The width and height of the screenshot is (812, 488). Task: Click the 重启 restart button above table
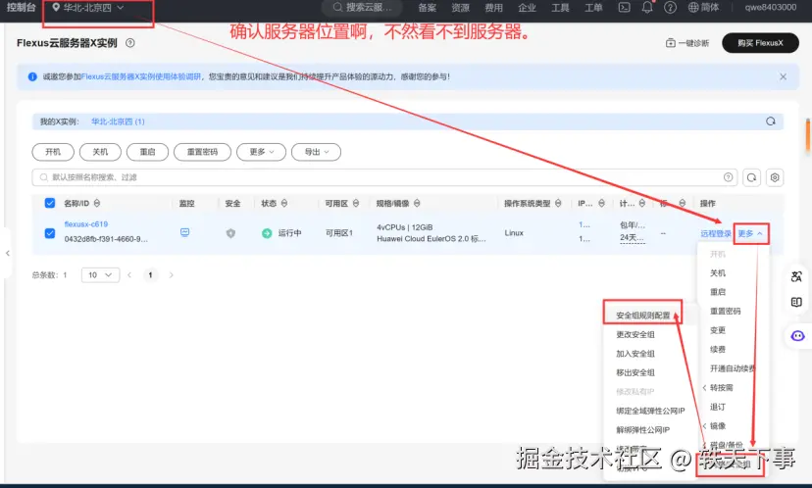point(147,152)
